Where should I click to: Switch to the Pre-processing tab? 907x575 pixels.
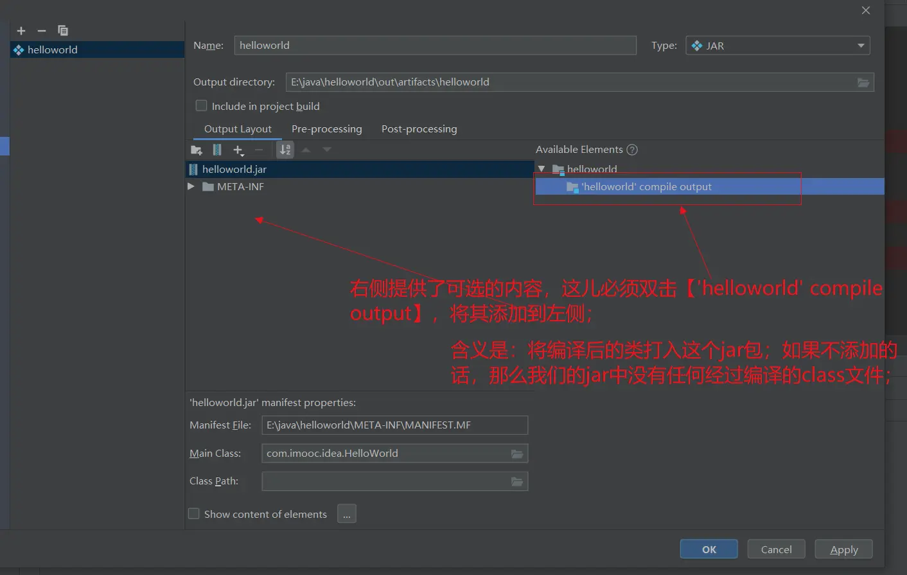pyautogui.click(x=326, y=129)
